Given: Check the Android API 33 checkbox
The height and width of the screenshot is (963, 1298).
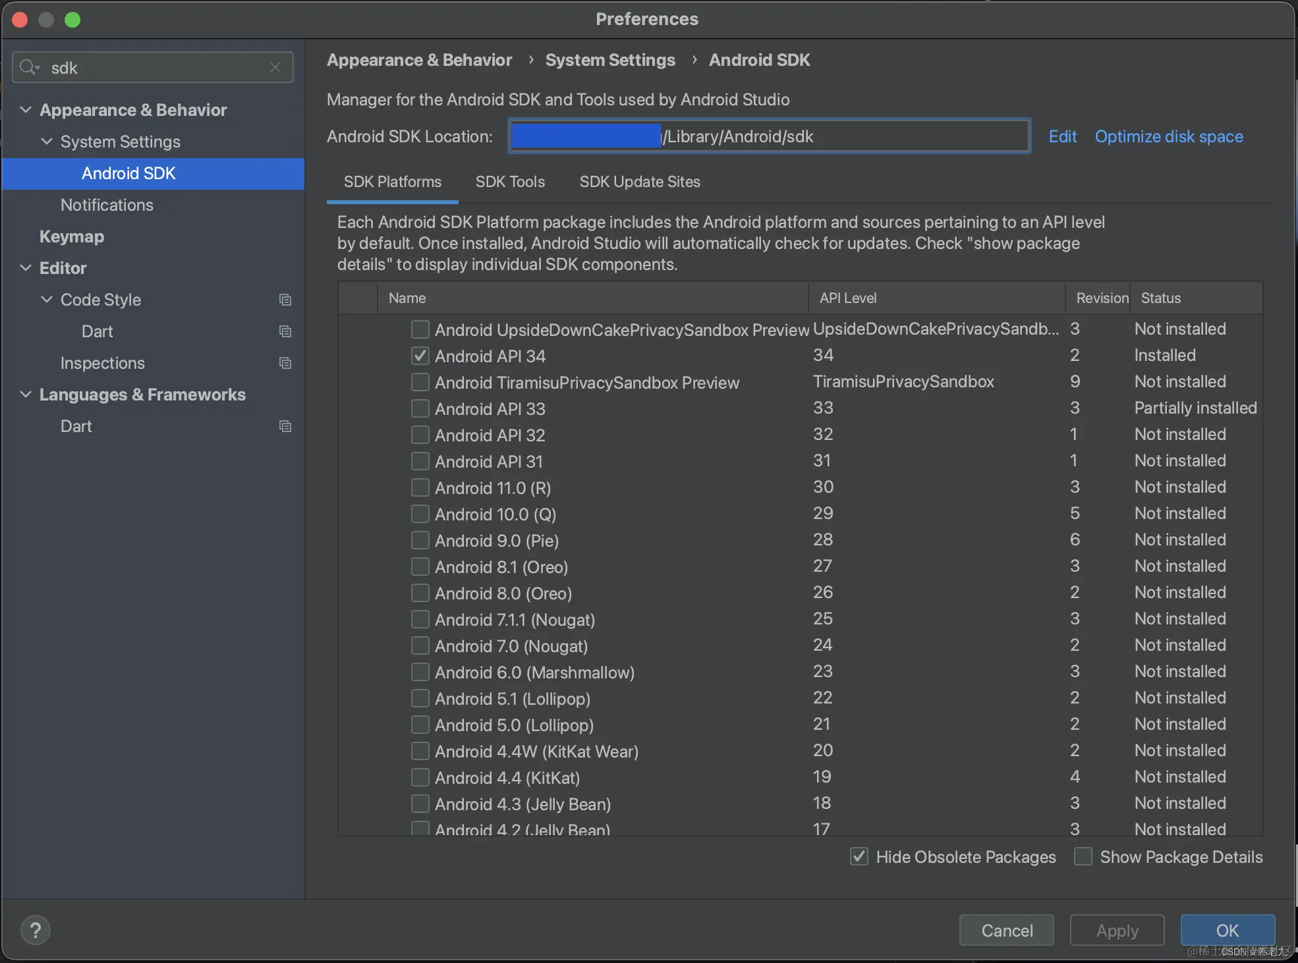Looking at the screenshot, I should click(420, 408).
